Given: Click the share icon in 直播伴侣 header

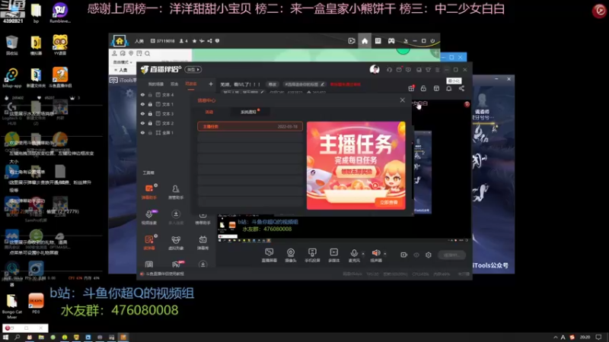Looking at the screenshot, I should point(461,88).
